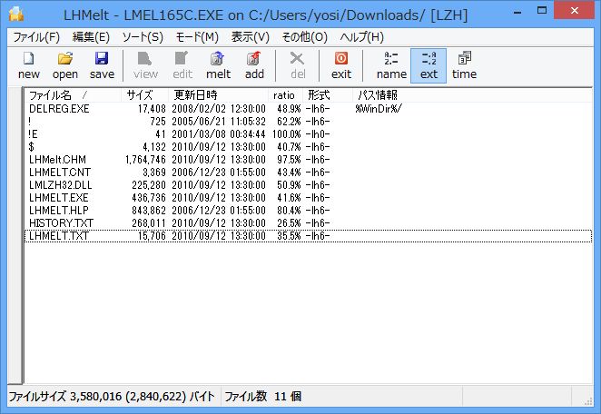
Task: Sort by name using toolbar icon
Action: (x=391, y=65)
